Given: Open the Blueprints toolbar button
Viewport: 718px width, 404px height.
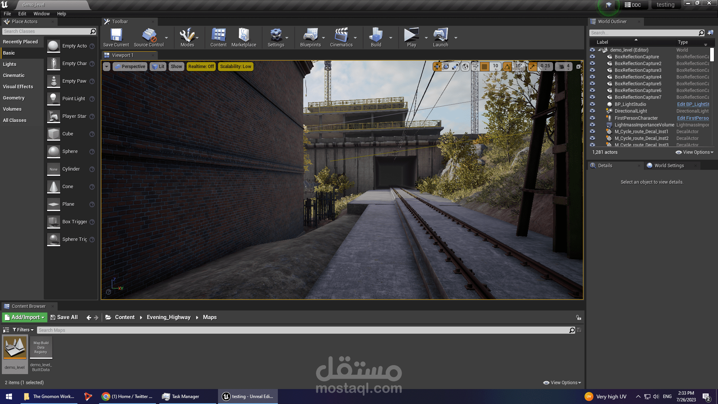Looking at the screenshot, I should [310, 37].
